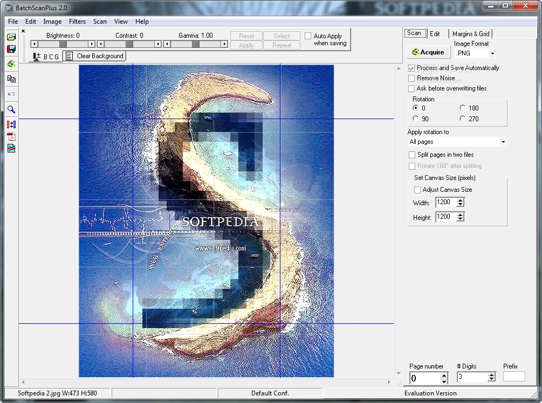
Task: Open the Help menu
Action: (x=142, y=22)
